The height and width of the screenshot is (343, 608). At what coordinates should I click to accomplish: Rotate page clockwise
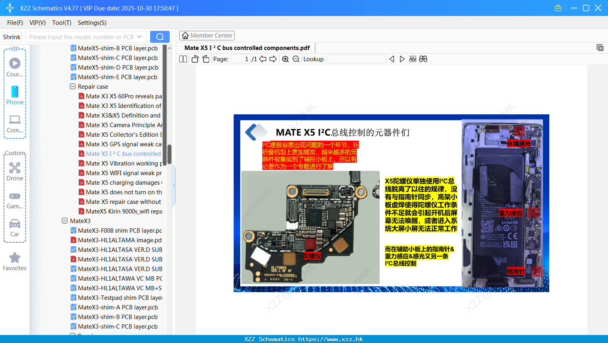point(206,59)
